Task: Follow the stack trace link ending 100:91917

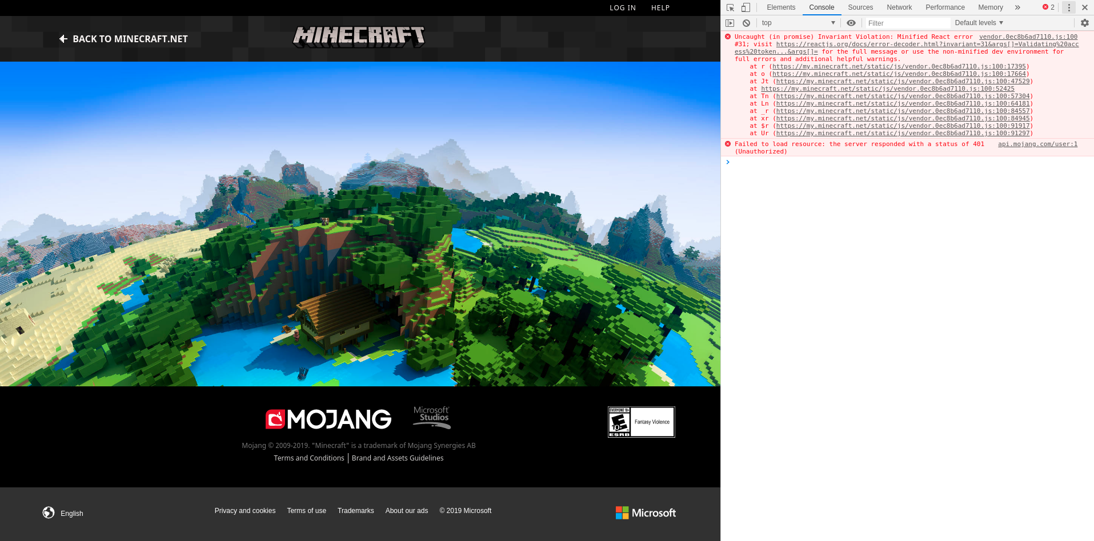Action: point(903,126)
